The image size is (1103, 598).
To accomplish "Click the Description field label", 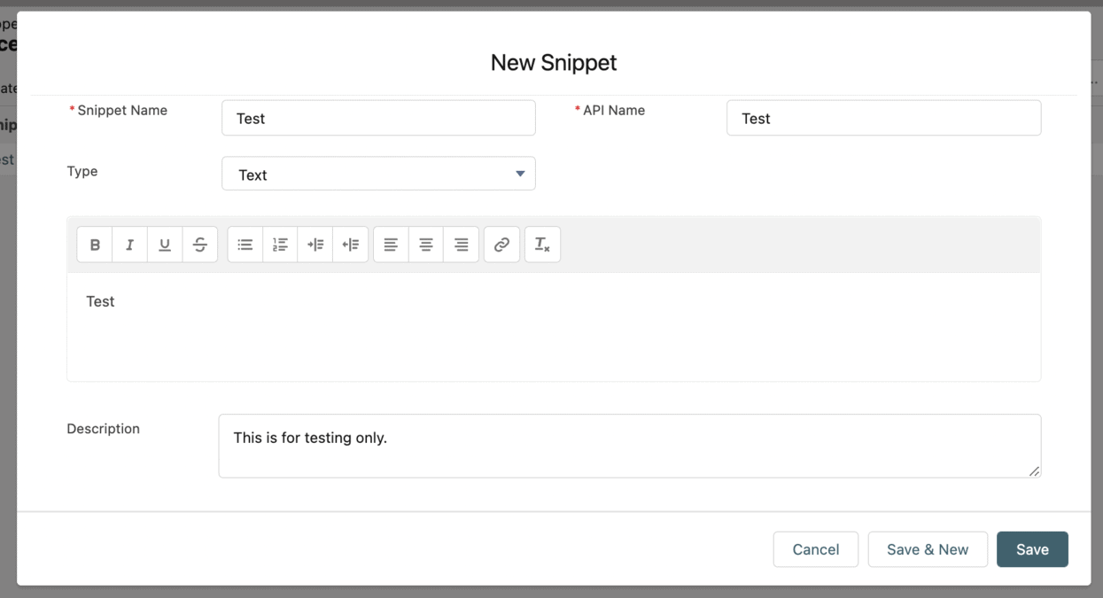I will click(103, 429).
